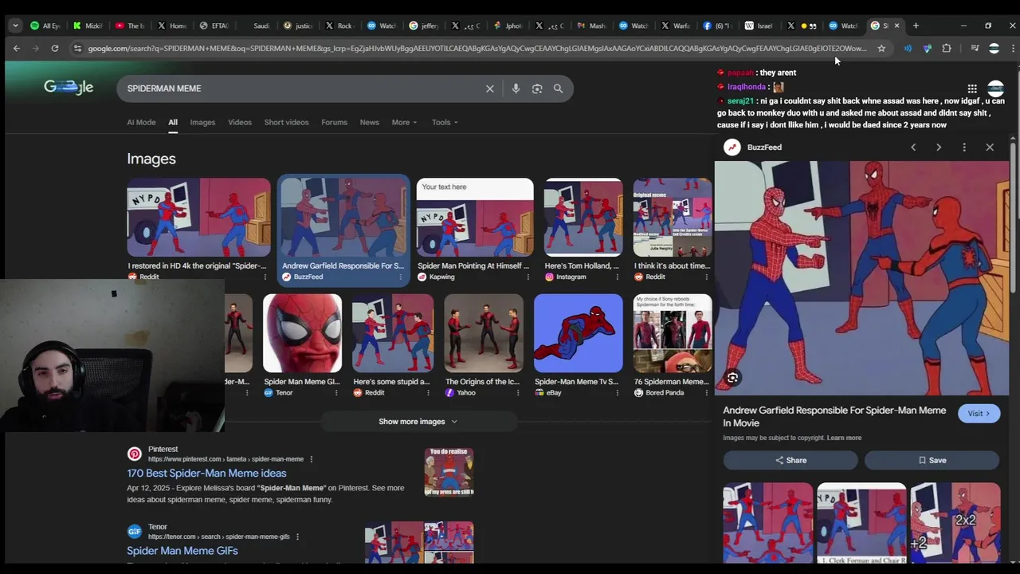Go back in browser history
This screenshot has width=1020, height=574.
pyautogui.click(x=16, y=49)
